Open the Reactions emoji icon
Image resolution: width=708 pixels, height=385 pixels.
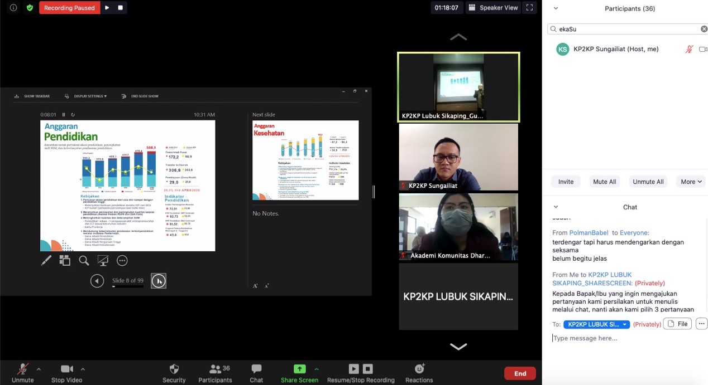point(419,369)
